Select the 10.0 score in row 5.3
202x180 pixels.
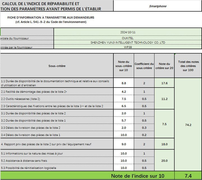pos(123,168)
